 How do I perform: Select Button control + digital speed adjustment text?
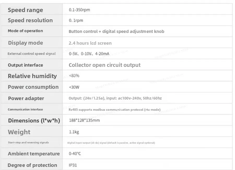tap(116, 32)
